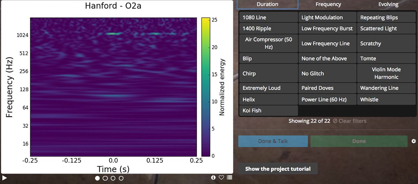Click Done & Talk button
This screenshot has width=418, height=184.
[x=273, y=141]
